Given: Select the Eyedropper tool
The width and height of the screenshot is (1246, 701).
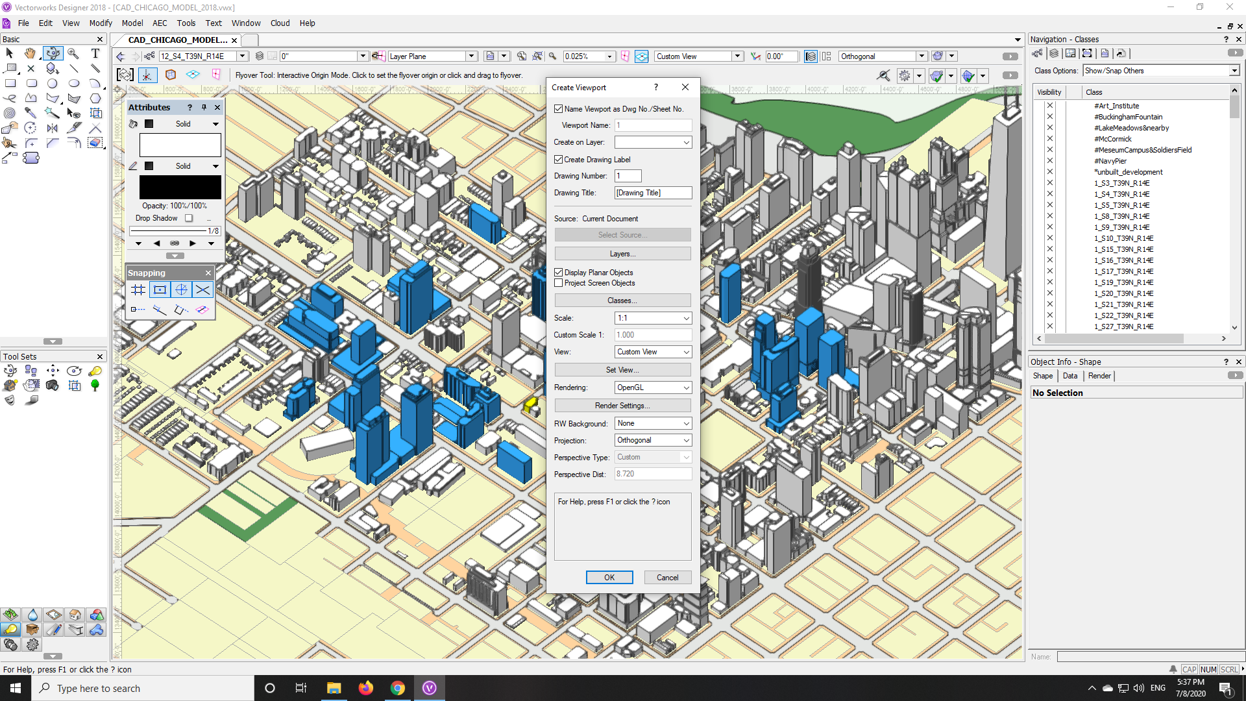Looking at the screenshot, I should (x=31, y=113).
